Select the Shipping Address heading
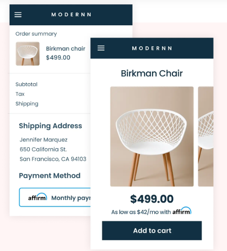The height and width of the screenshot is (251, 227). click(x=50, y=126)
